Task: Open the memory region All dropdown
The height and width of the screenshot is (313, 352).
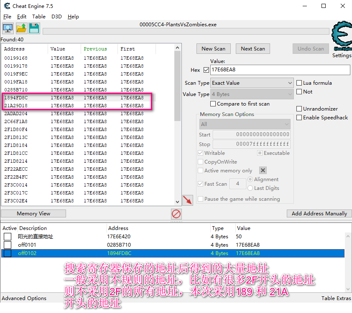Action: pyautogui.click(x=245, y=124)
